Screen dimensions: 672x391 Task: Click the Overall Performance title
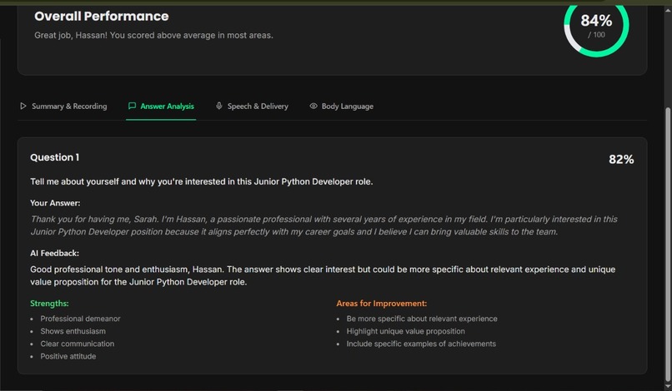[x=101, y=17]
